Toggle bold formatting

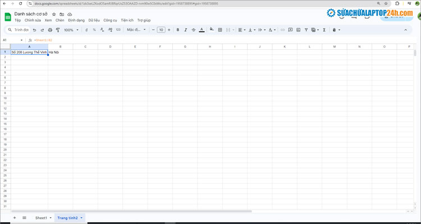pos(178,30)
